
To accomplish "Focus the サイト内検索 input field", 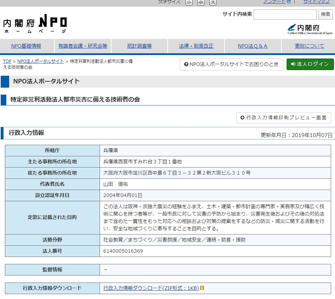I will [285, 14].
